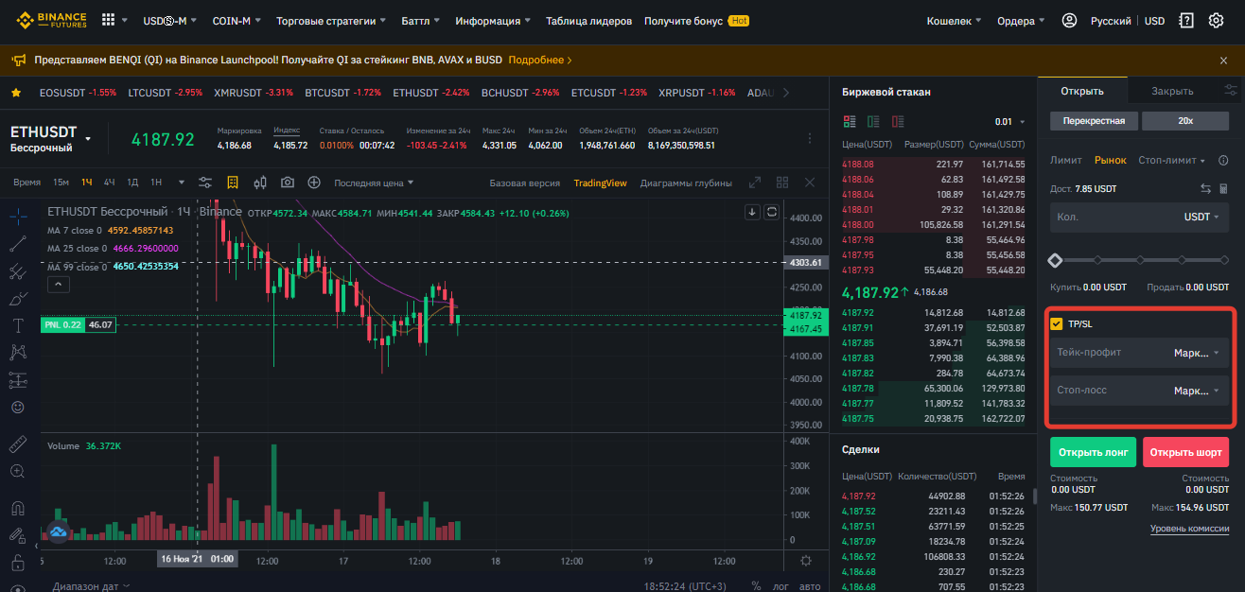Image resolution: width=1245 pixels, height=592 pixels.
Task: Show asks-only red order book view
Action: click(x=897, y=121)
